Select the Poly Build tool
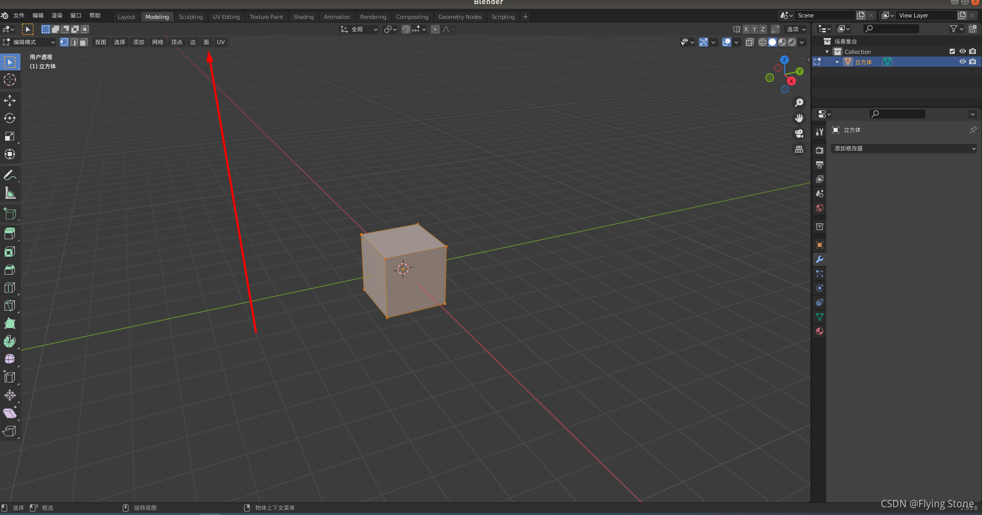The width and height of the screenshot is (982, 515). tap(10, 323)
